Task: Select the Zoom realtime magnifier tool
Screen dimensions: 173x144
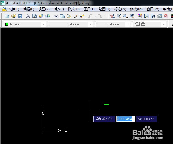Action: click(x=119, y=16)
